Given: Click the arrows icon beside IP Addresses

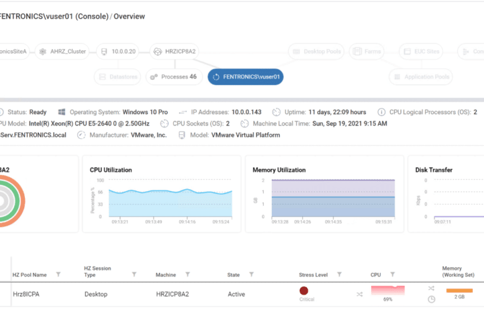Looking at the screenshot, I should [182, 112].
